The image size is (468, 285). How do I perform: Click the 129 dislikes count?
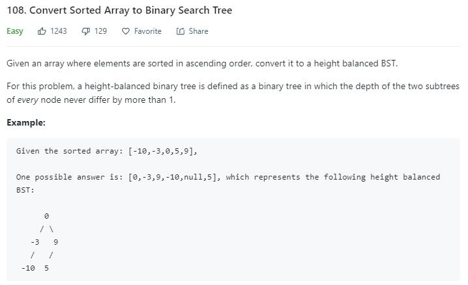[100, 31]
